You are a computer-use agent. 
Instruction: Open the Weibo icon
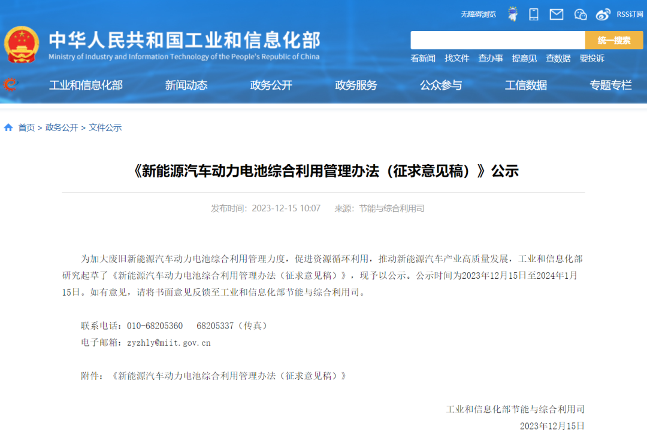point(603,14)
